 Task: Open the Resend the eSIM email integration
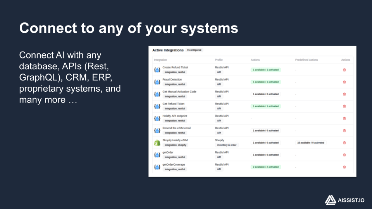pos(176,128)
